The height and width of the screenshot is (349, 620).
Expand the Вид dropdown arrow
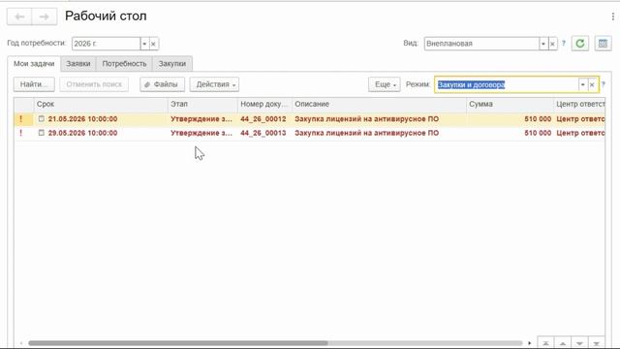coord(543,44)
